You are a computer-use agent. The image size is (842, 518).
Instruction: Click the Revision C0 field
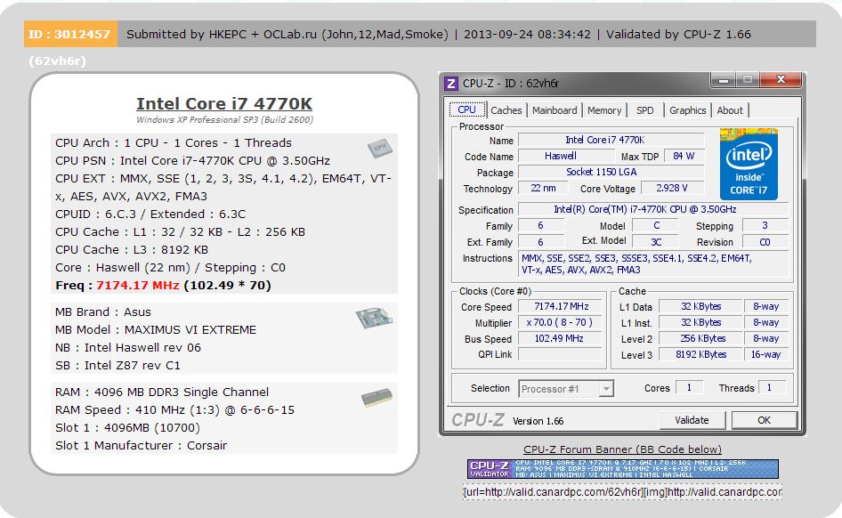pos(765,242)
